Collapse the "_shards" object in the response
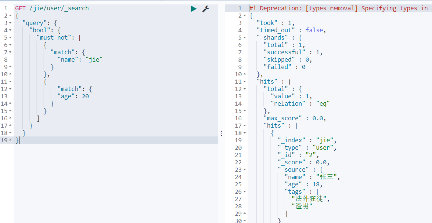Image resolution: width=432 pixels, height=223 pixels. click(245, 38)
